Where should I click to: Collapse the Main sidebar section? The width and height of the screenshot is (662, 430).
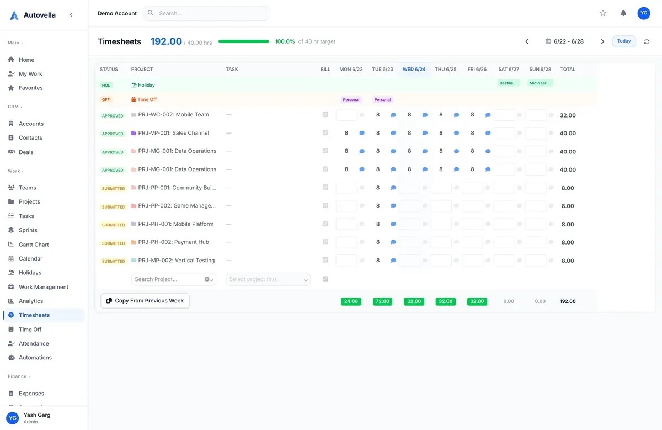(15, 43)
